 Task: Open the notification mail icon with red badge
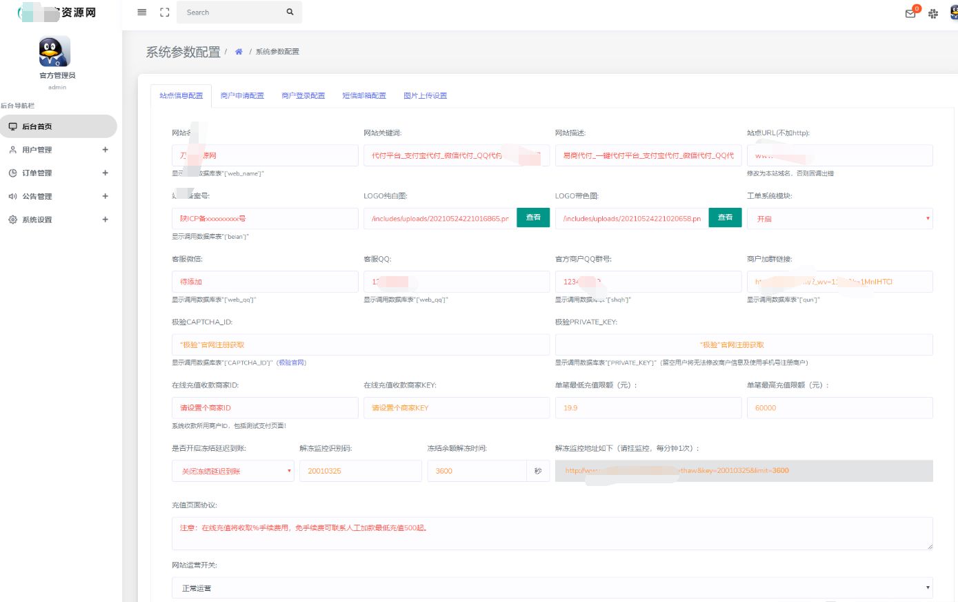[x=910, y=12]
